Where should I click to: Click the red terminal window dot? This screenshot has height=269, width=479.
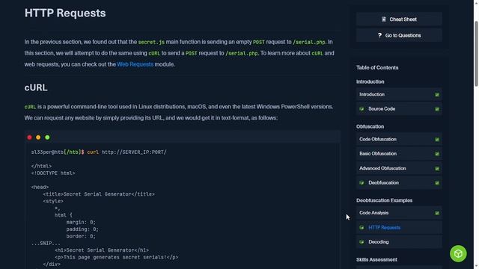(x=30, y=137)
